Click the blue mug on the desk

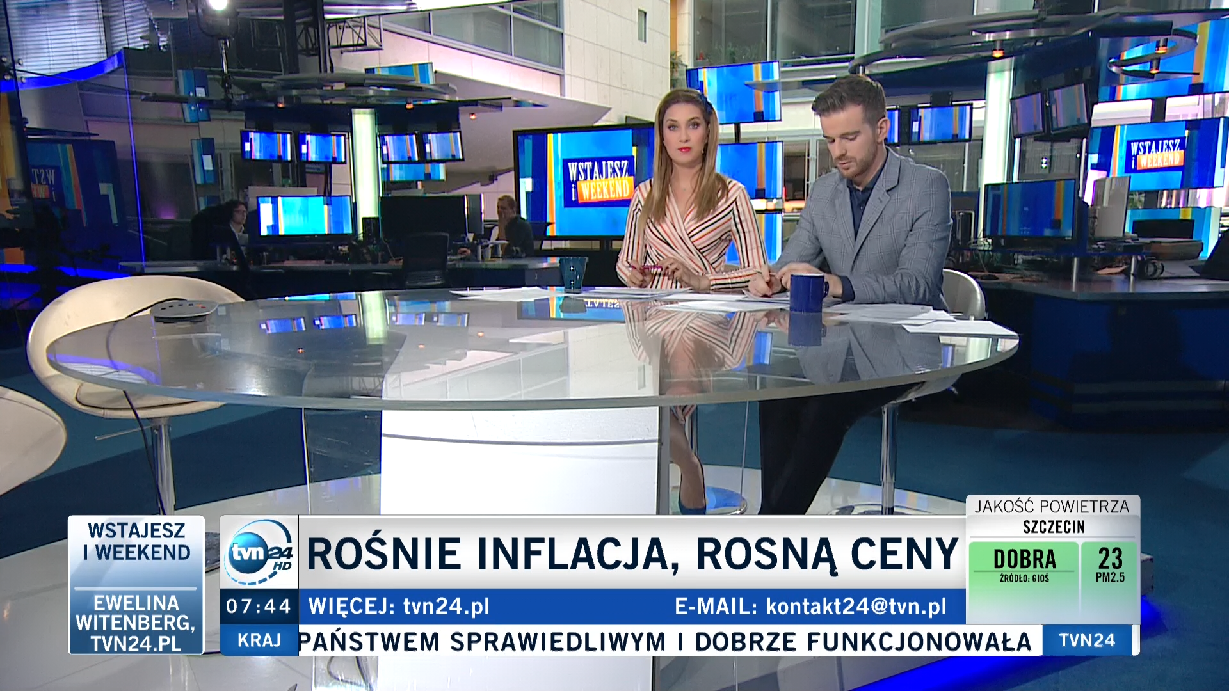pyautogui.click(x=808, y=293)
